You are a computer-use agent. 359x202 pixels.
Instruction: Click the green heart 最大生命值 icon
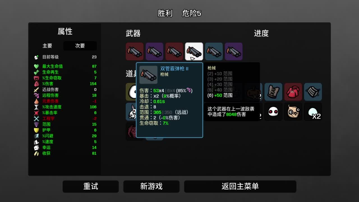coord(36,66)
